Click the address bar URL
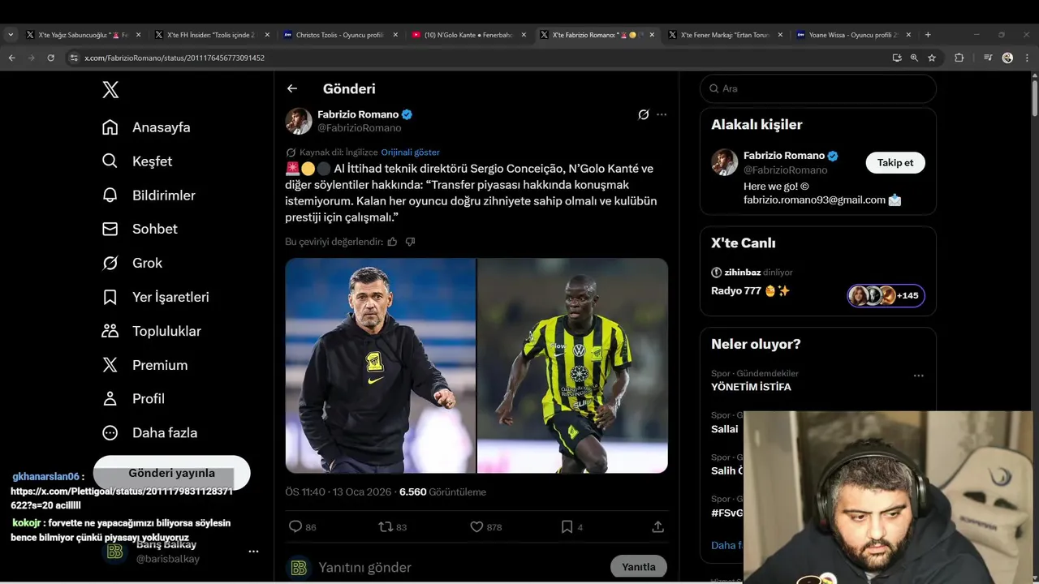The image size is (1039, 584). [x=175, y=58]
